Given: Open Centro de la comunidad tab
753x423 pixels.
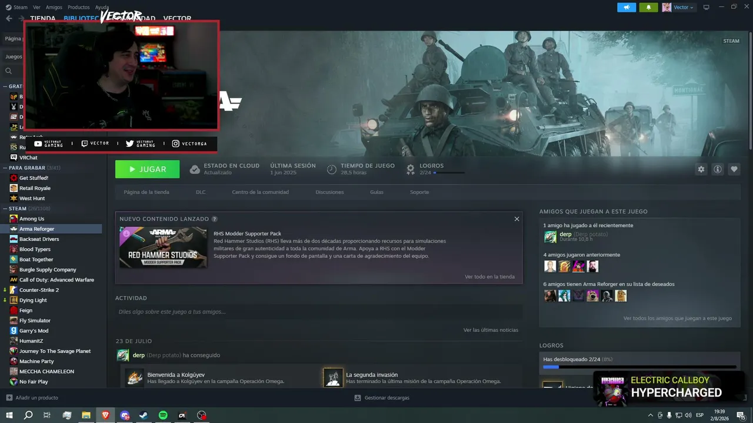Looking at the screenshot, I should click(261, 192).
